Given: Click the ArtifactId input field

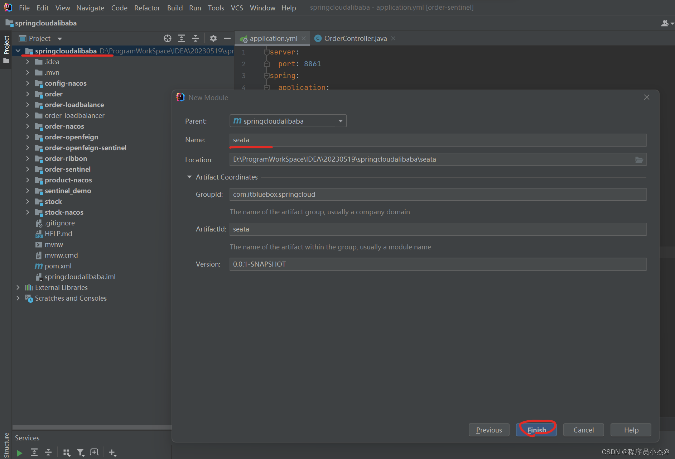Looking at the screenshot, I should pyautogui.click(x=438, y=229).
